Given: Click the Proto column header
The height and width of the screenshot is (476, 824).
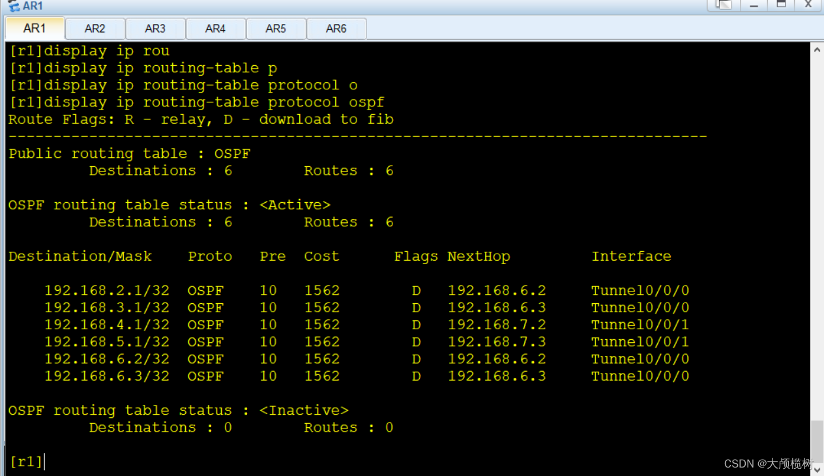Looking at the screenshot, I should point(210,256).
